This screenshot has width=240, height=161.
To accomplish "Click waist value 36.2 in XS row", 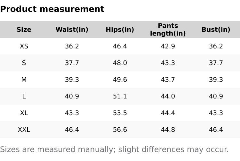I will (x=72, y=46).
